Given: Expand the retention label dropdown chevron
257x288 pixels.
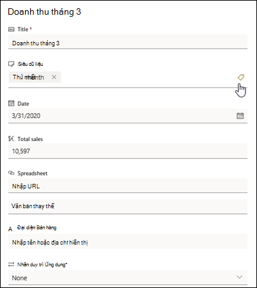Looking at the screenshot, I should [240, 277].
